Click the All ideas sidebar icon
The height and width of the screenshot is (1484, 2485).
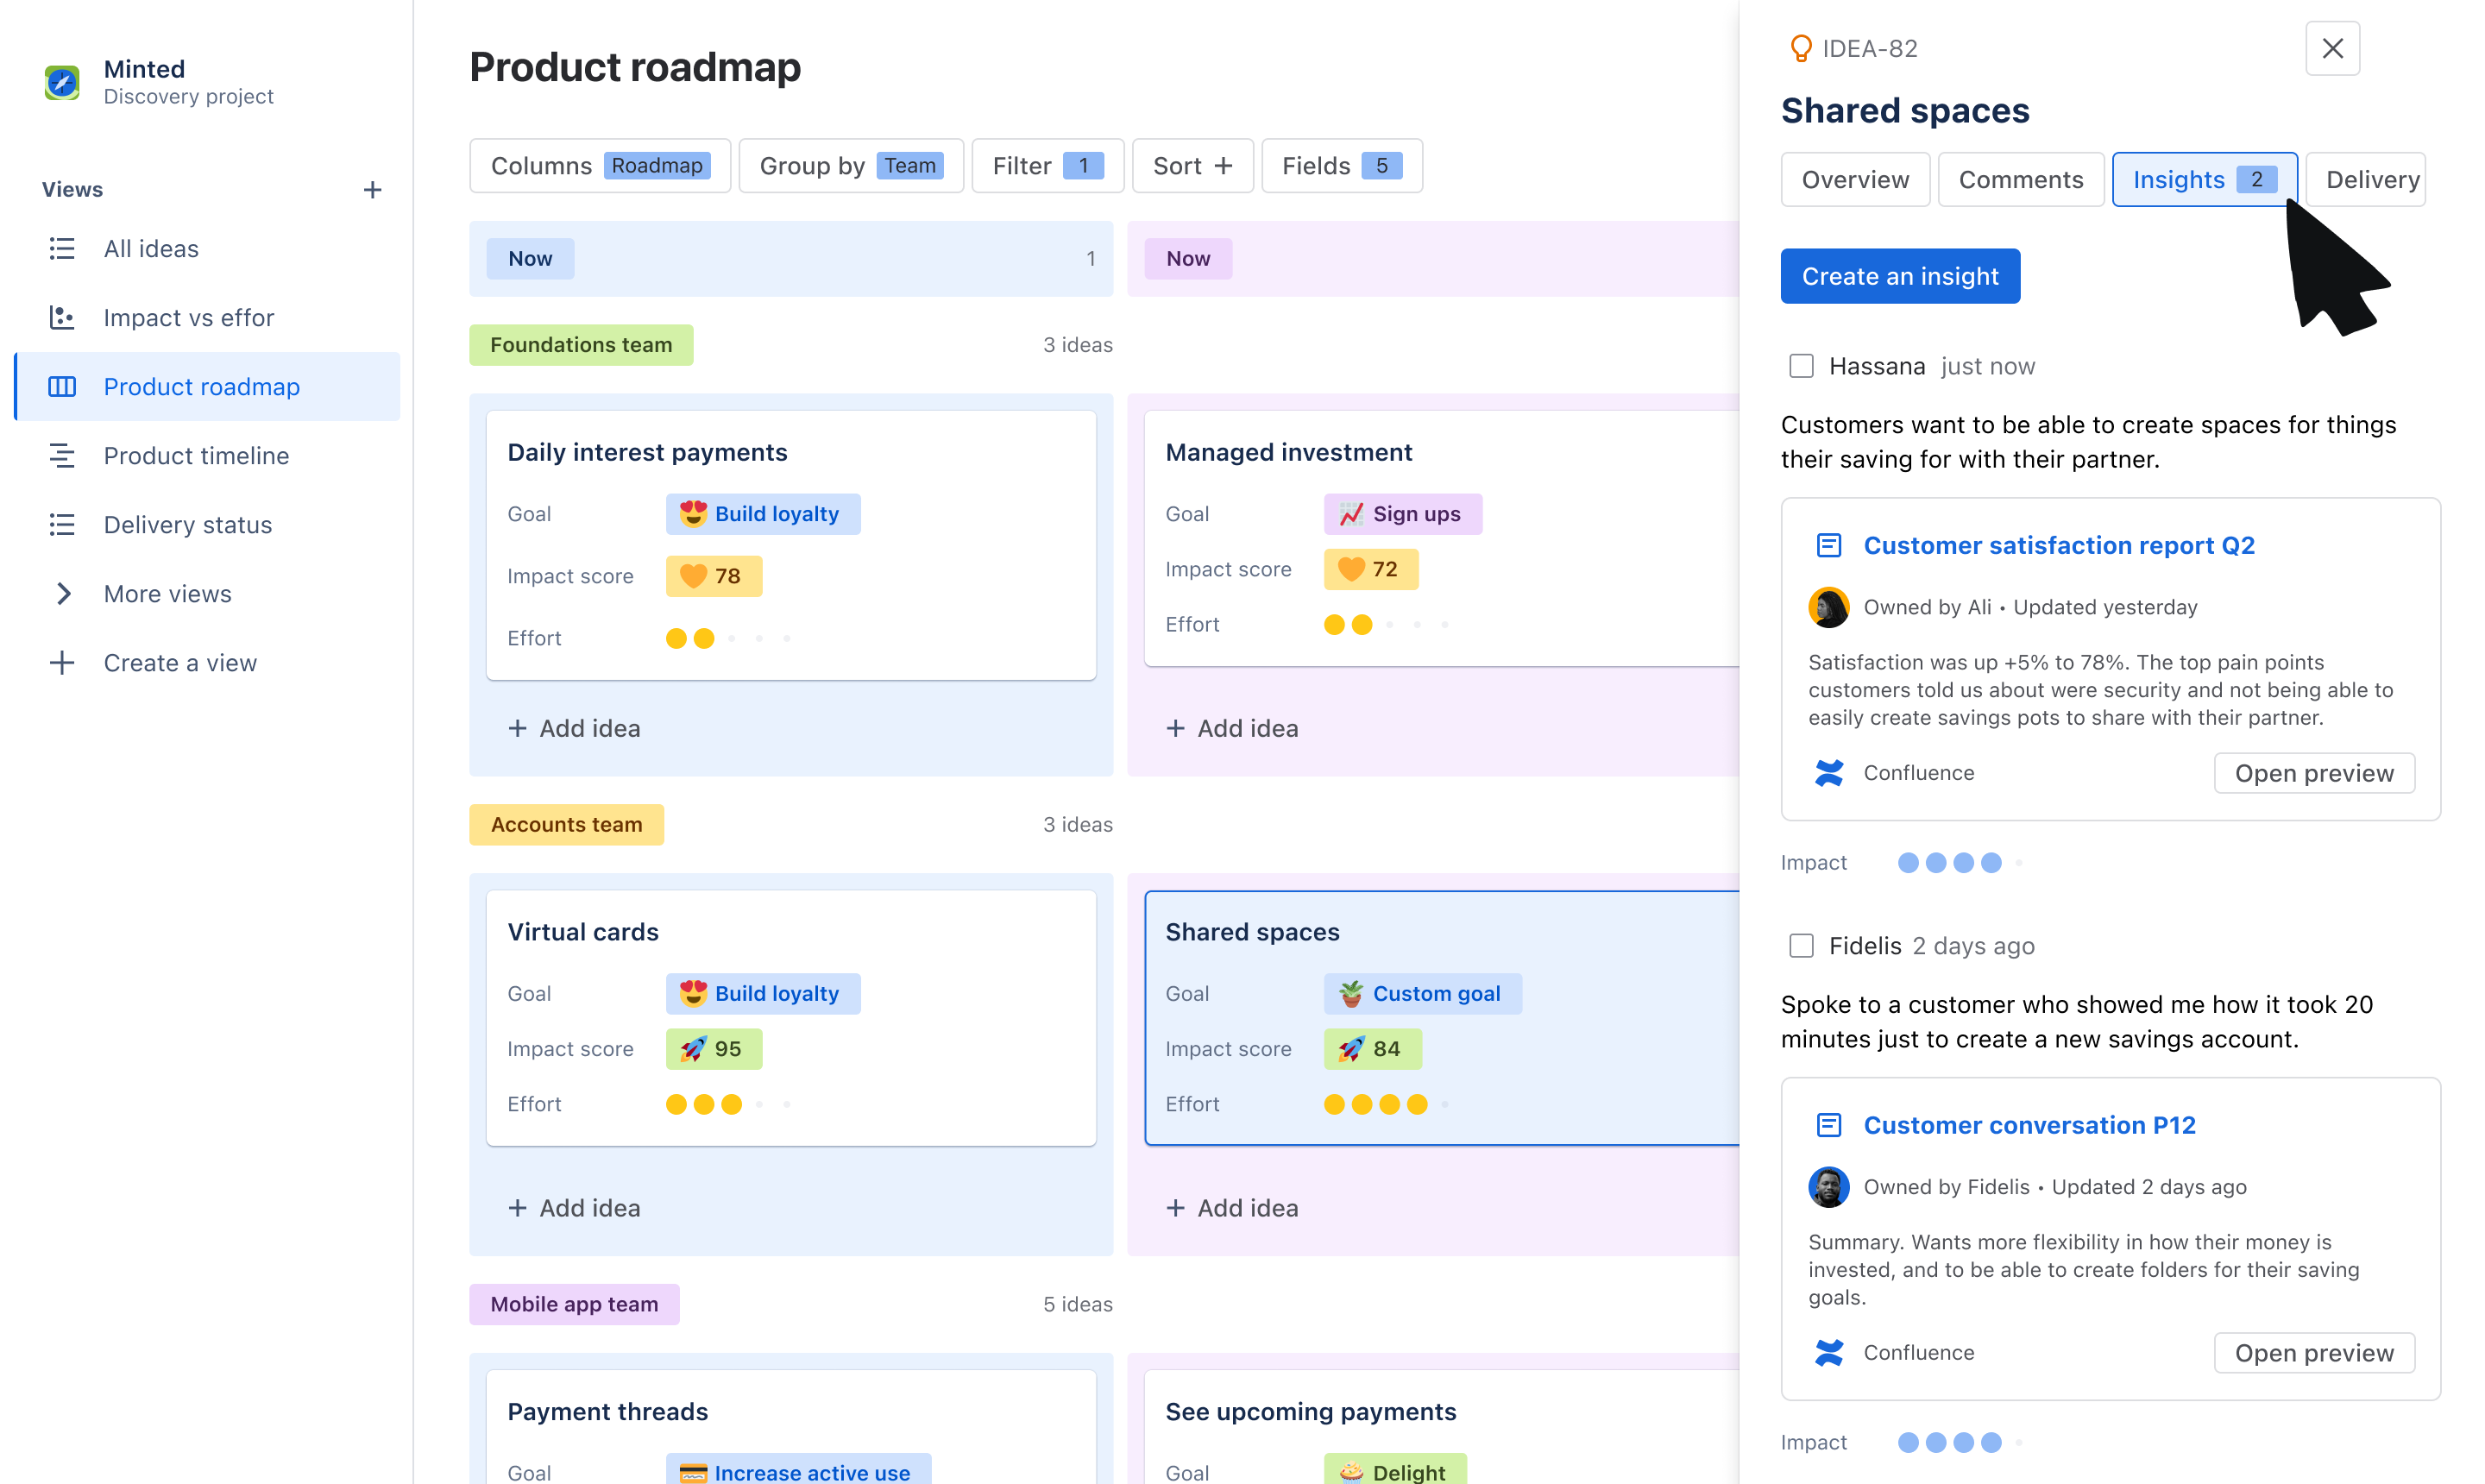click(62, 248)
